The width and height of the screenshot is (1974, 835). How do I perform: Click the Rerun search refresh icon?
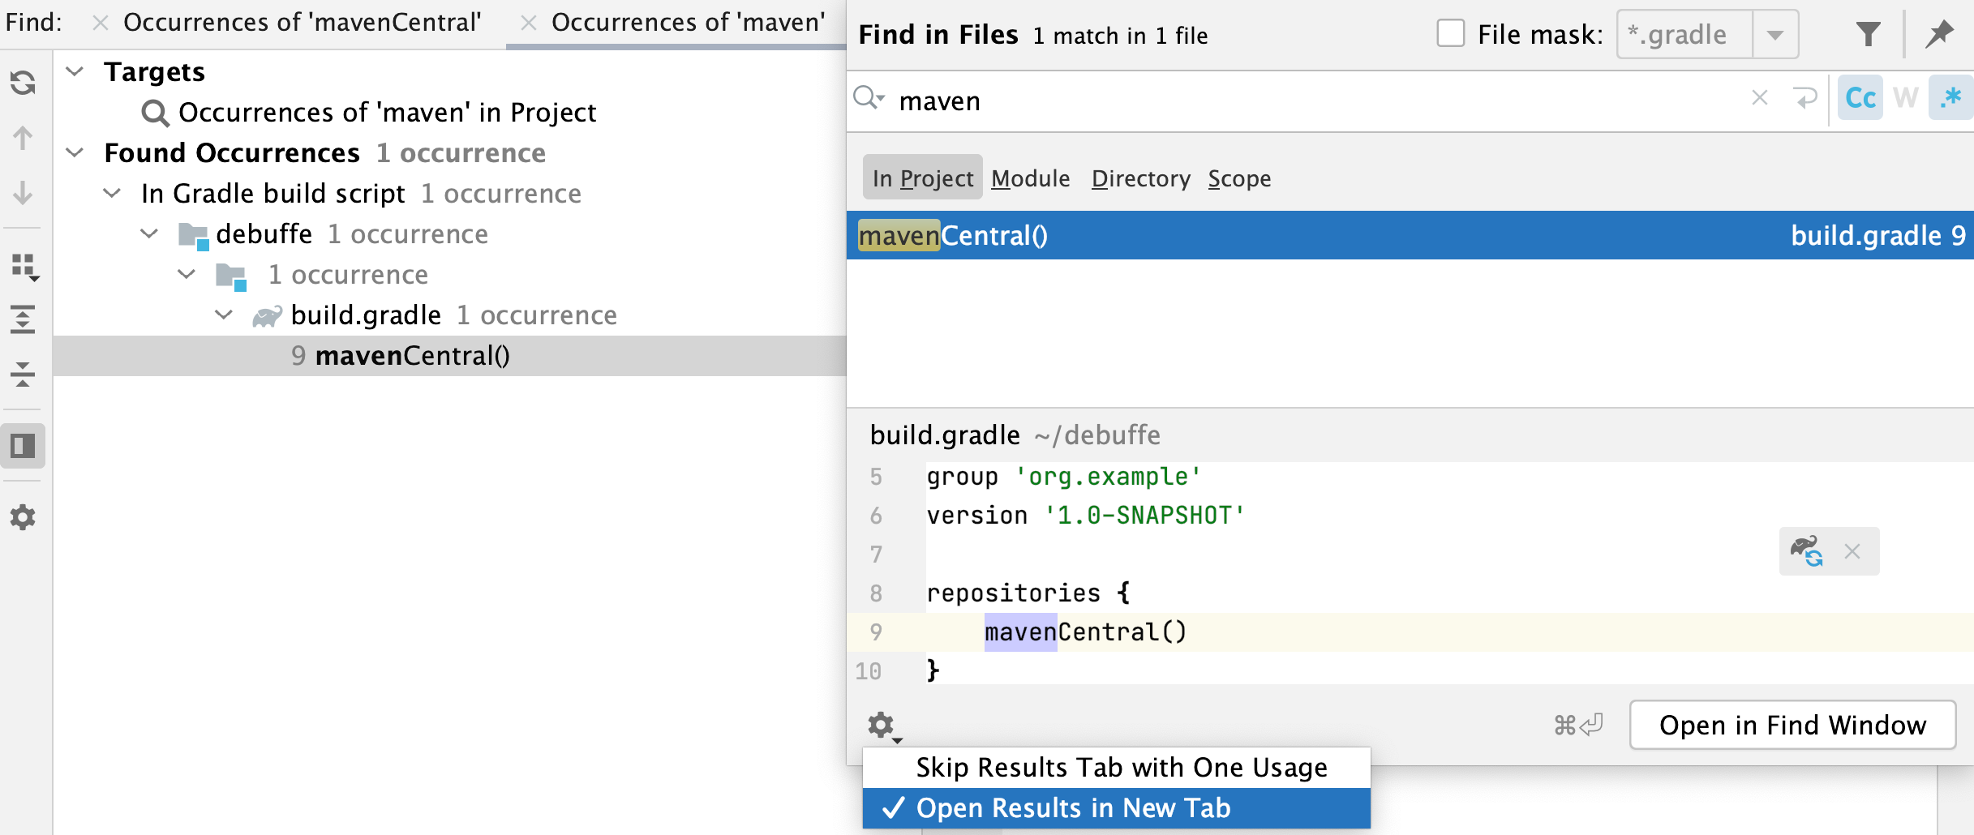point(23,83)
